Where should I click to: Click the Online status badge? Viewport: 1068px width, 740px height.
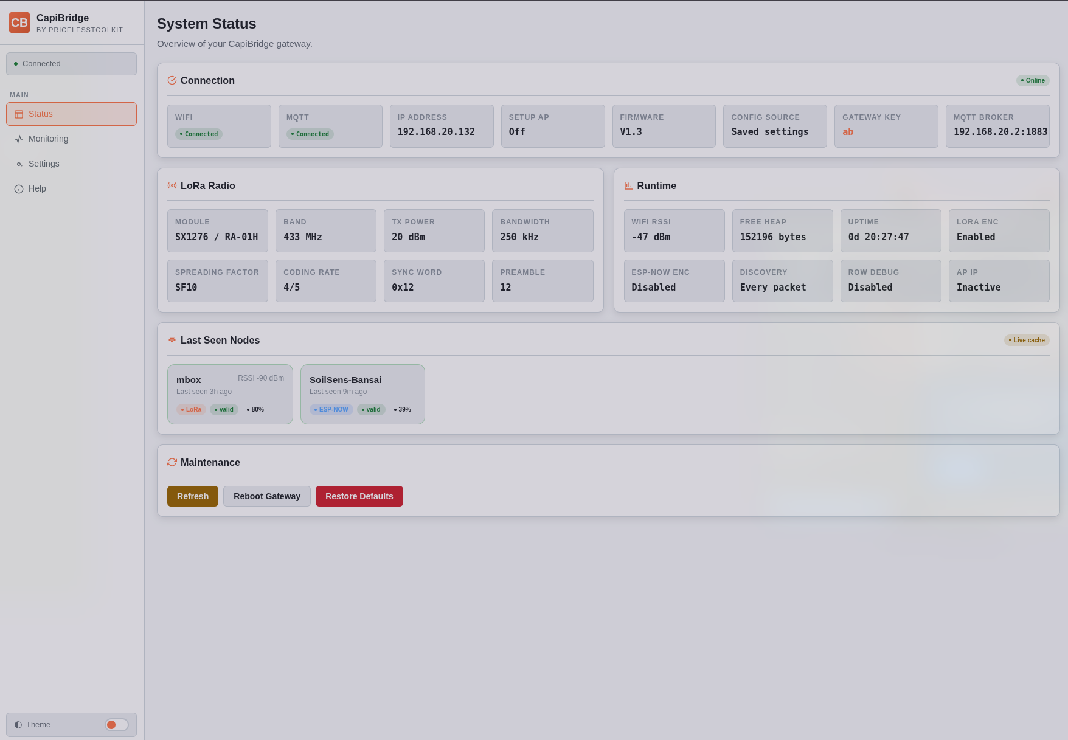1032,80
